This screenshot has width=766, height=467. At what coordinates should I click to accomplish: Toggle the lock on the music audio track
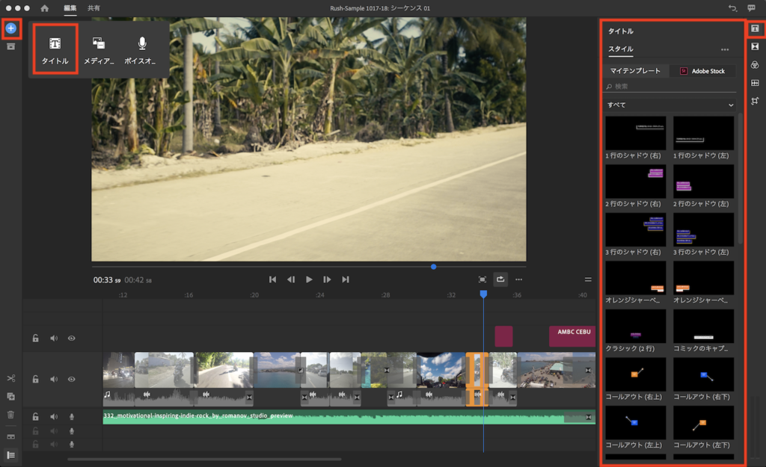coord(35,417)
